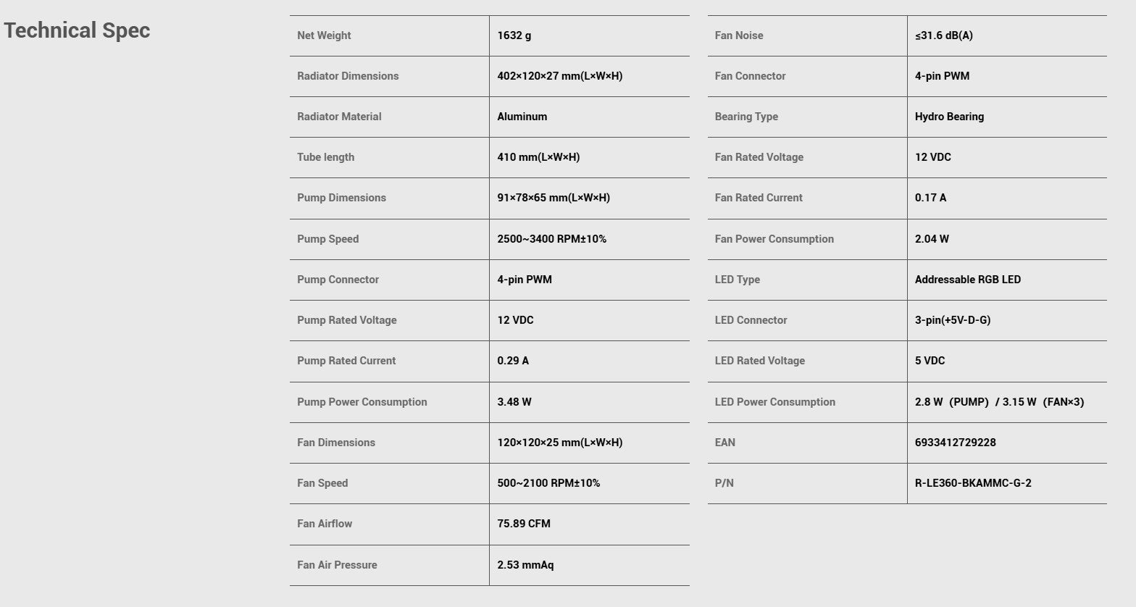The width and height of the screenshot is (1136, 607).
Task: Select Radiator Dimensions value 402×120×27 mm
Action: pos(560,76)
